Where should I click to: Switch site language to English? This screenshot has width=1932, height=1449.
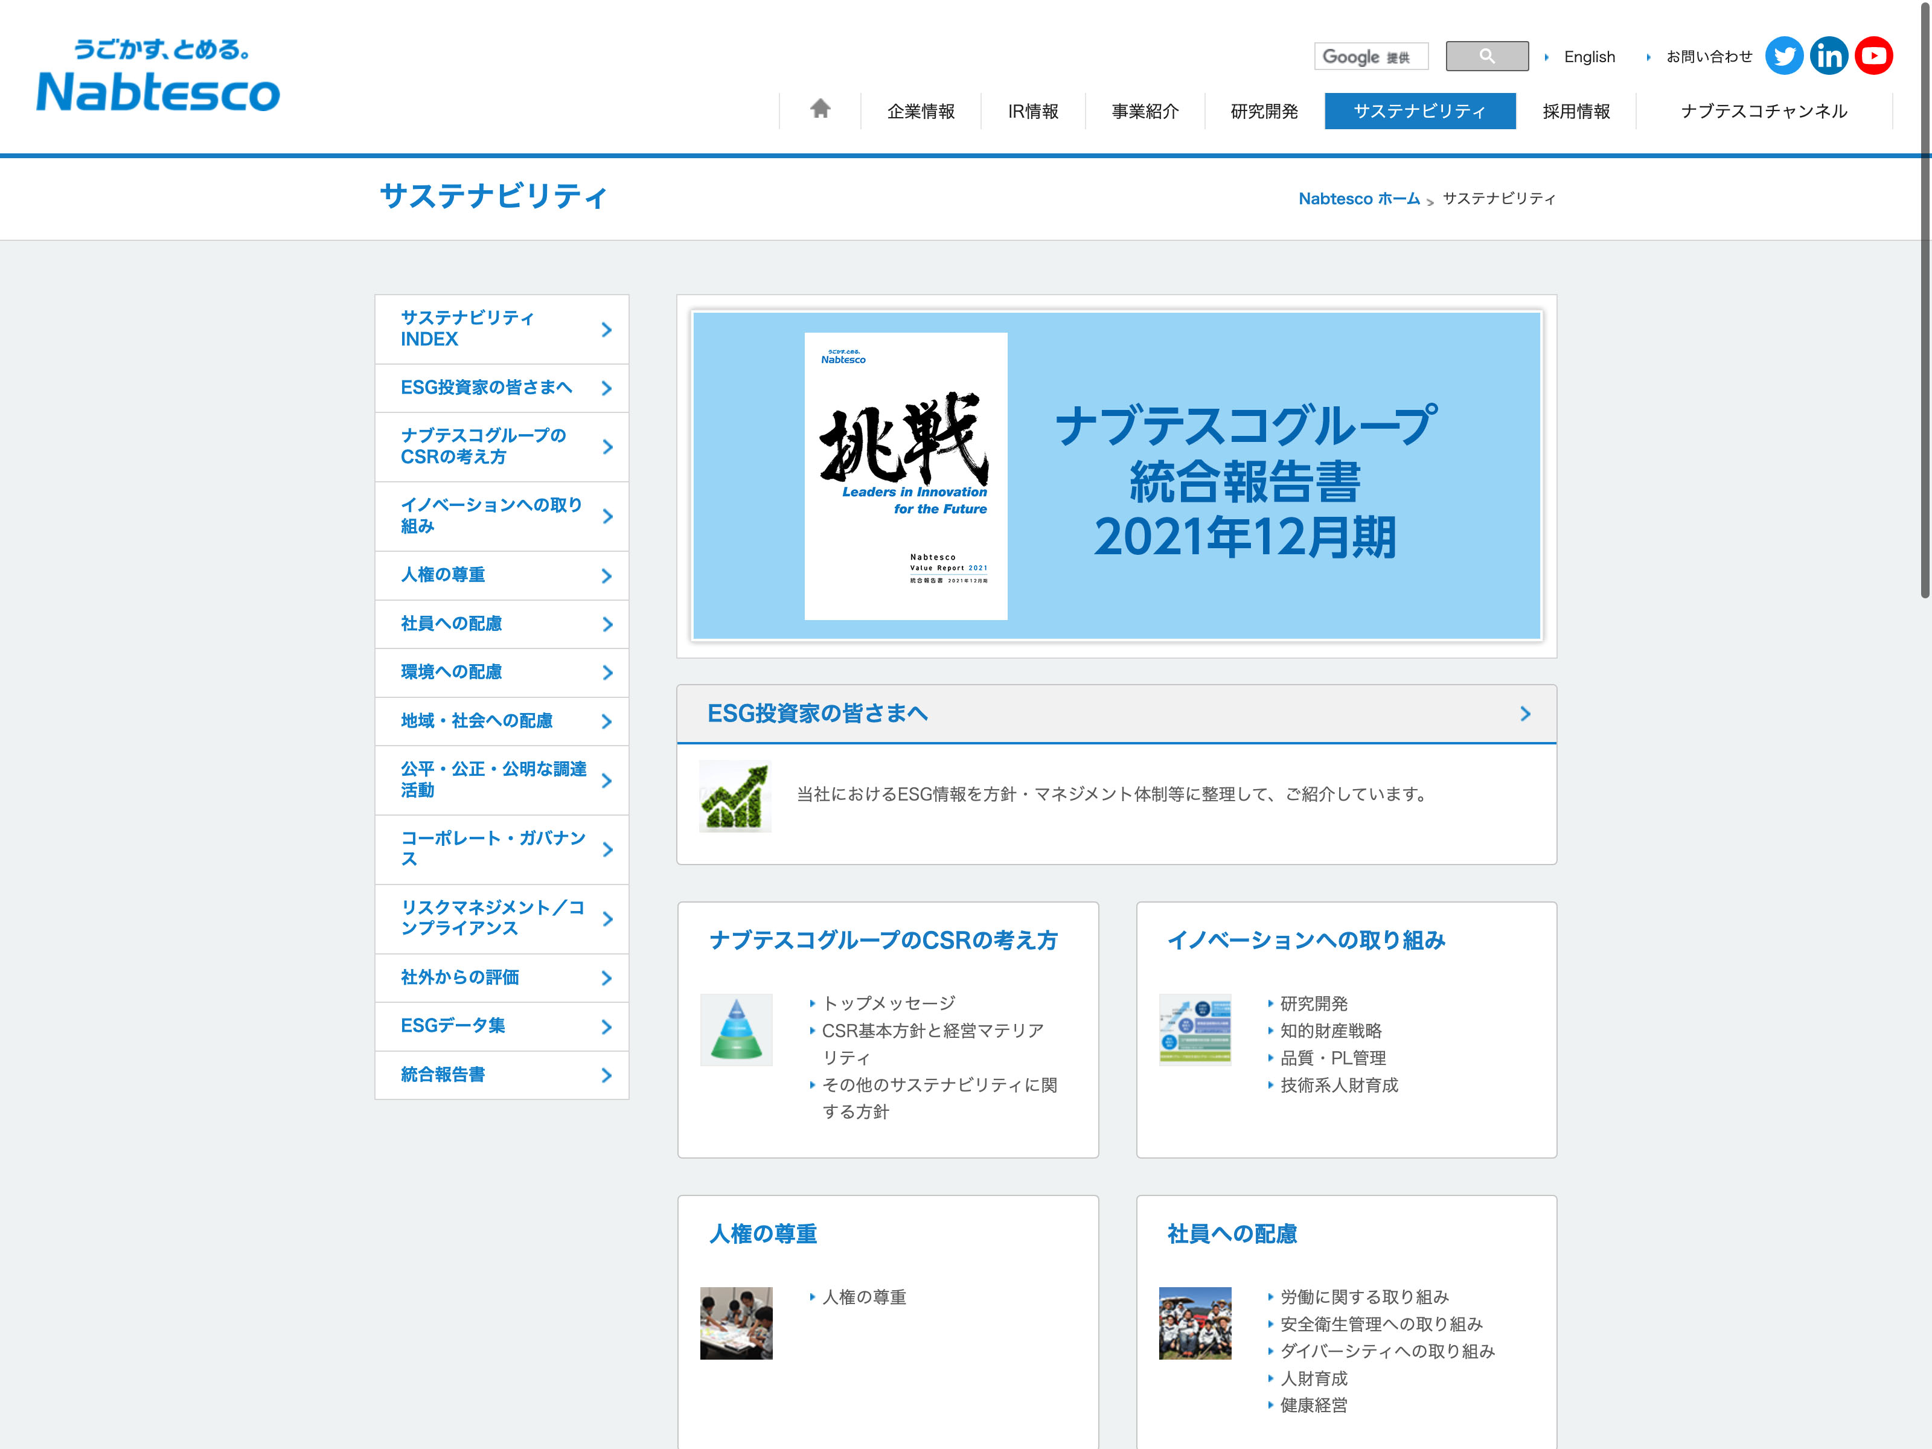[x=1588, y=57]
